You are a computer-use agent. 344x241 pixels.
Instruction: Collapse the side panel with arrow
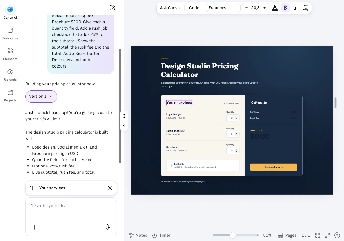point(124,126)
